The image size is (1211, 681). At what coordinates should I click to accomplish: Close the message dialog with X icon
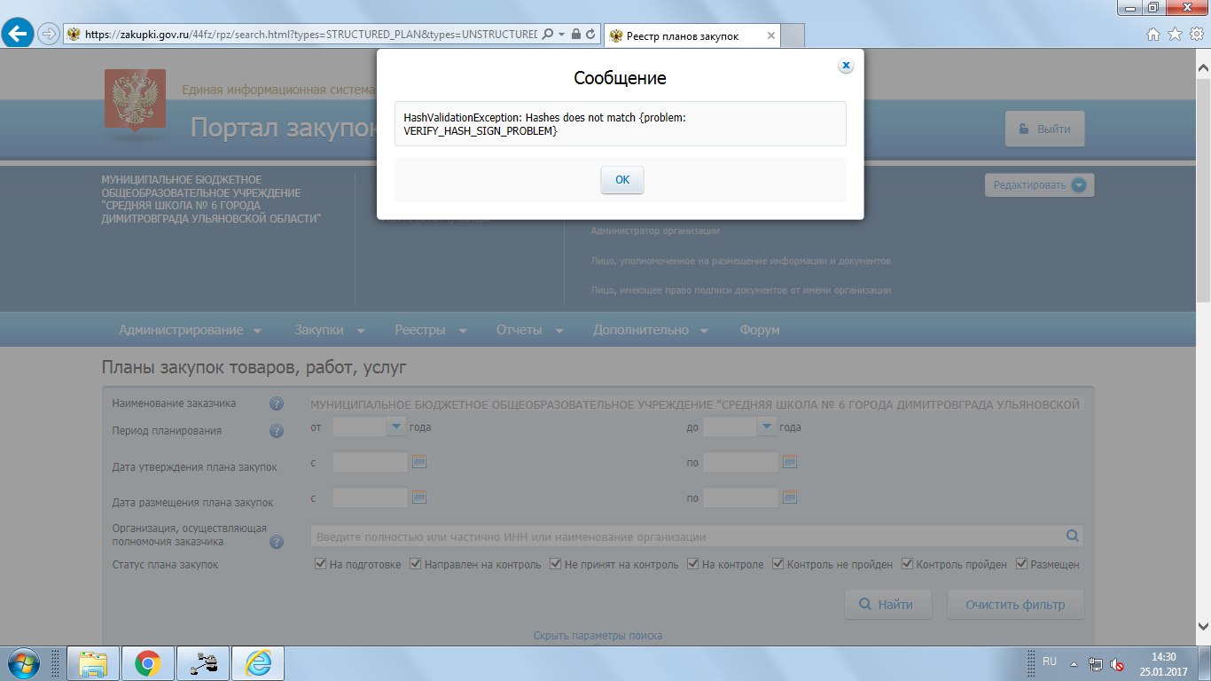click(x=846, y=66)
